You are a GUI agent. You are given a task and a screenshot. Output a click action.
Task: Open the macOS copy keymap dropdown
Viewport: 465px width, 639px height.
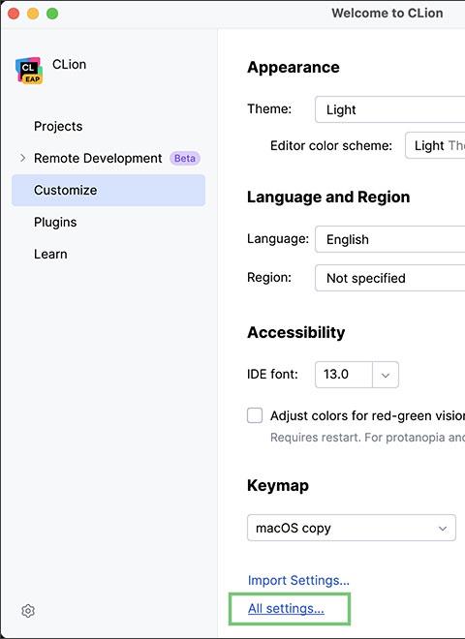(352, 528)
